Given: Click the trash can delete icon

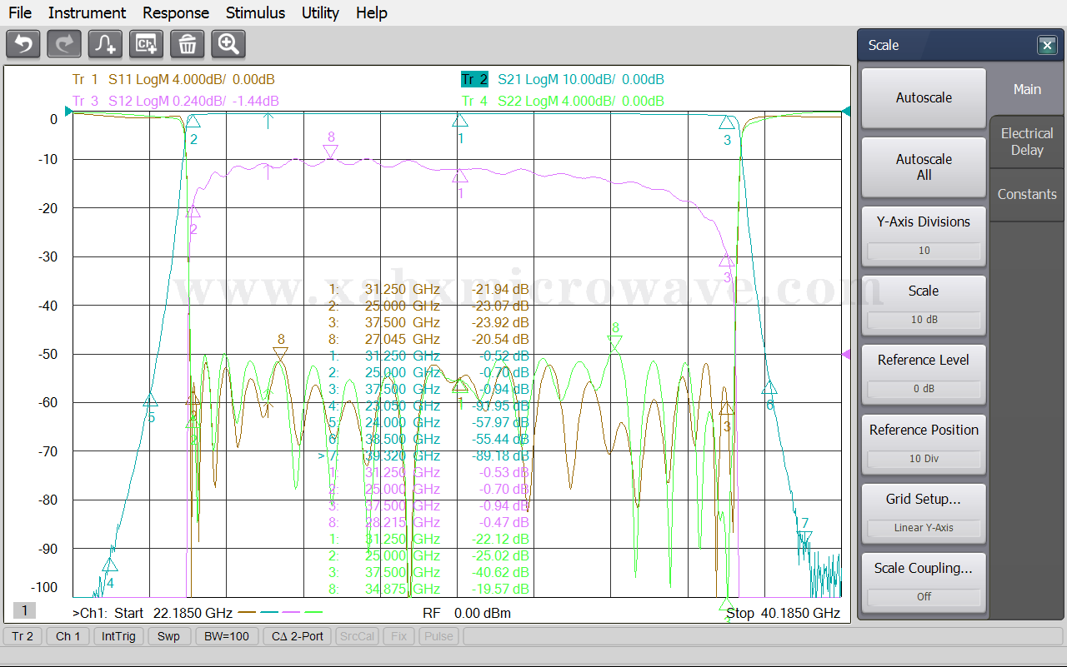Looking at the screenshot, I should coord(187,44).
